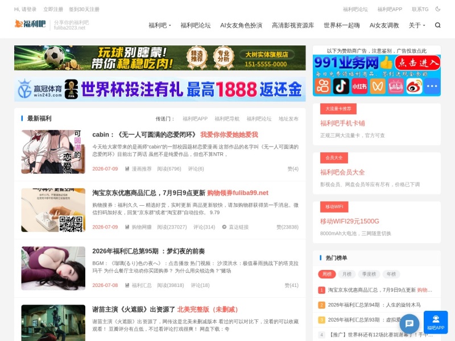The image size is (455, 341).
Task: Open the floating chat bubble button
Action: tap(409, 323)
